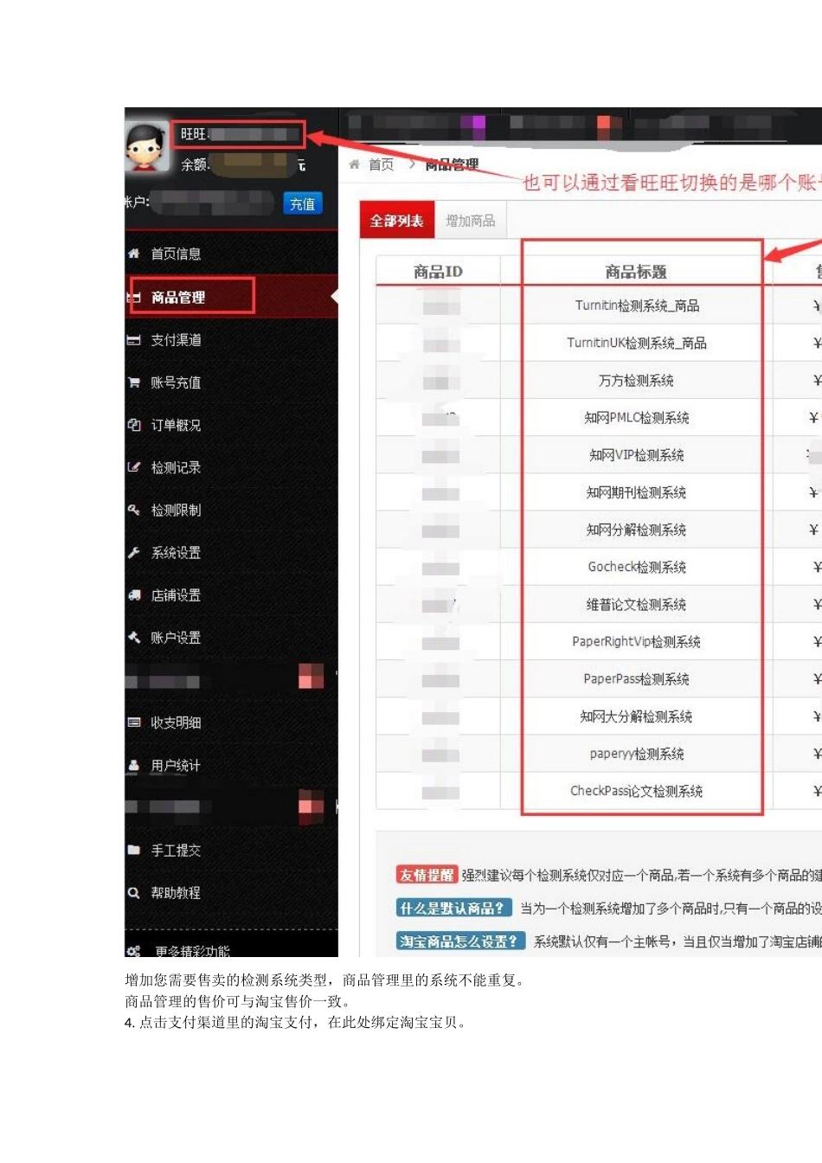The height and width of the screenshot is (1163, 822).
Task: Click the edit icon beside 检测记录
Action: (133, 467)
